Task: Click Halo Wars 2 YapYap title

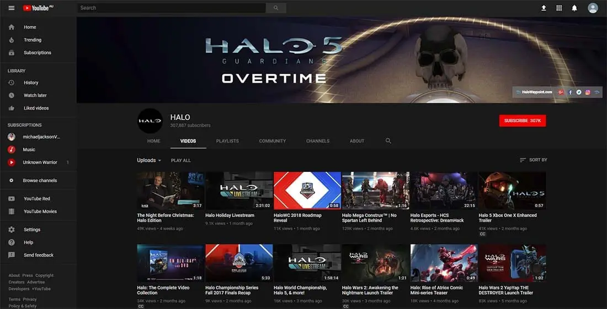Action: pos(506,290)
